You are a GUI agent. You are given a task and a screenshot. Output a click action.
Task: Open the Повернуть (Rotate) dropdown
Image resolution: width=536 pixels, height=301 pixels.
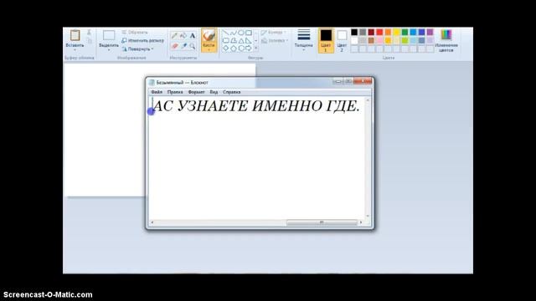137,48
